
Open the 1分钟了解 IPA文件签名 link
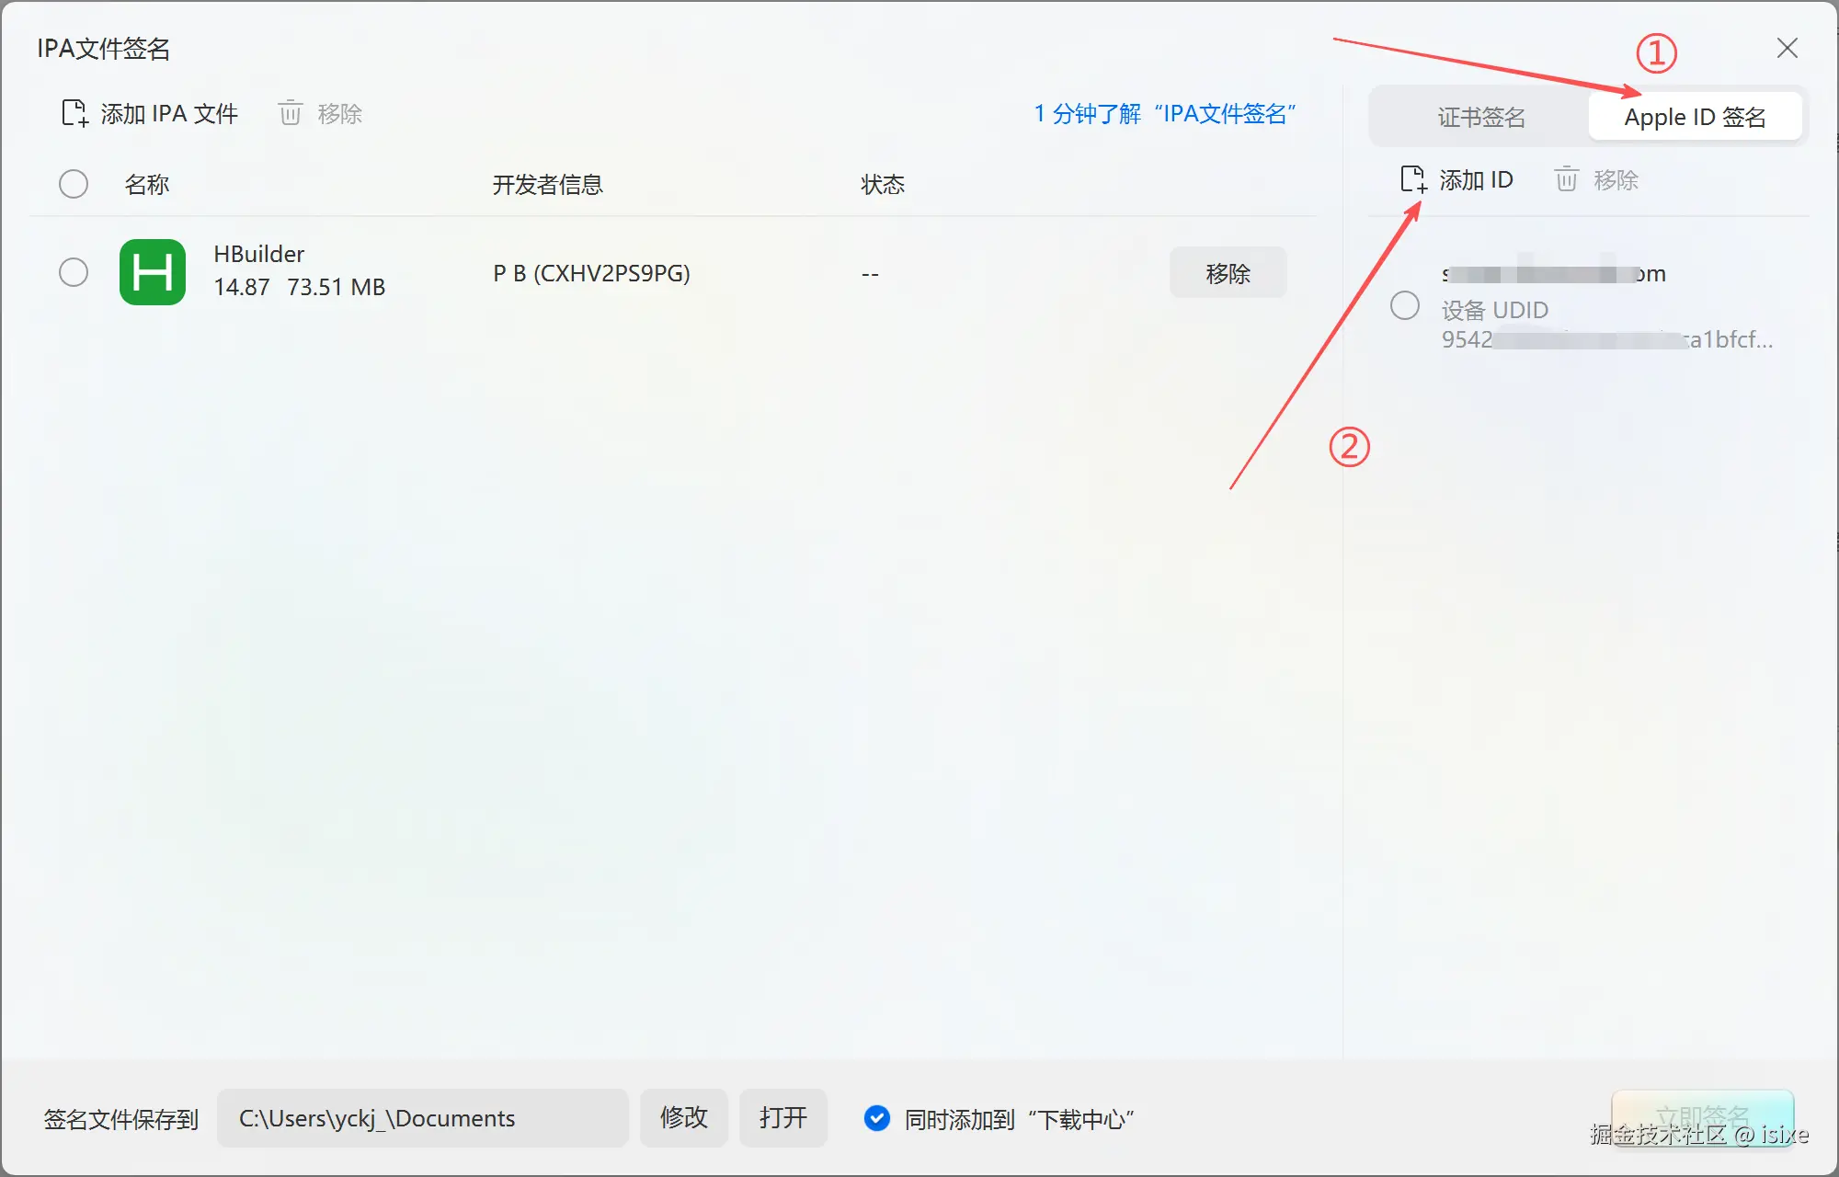(1166, 113)
